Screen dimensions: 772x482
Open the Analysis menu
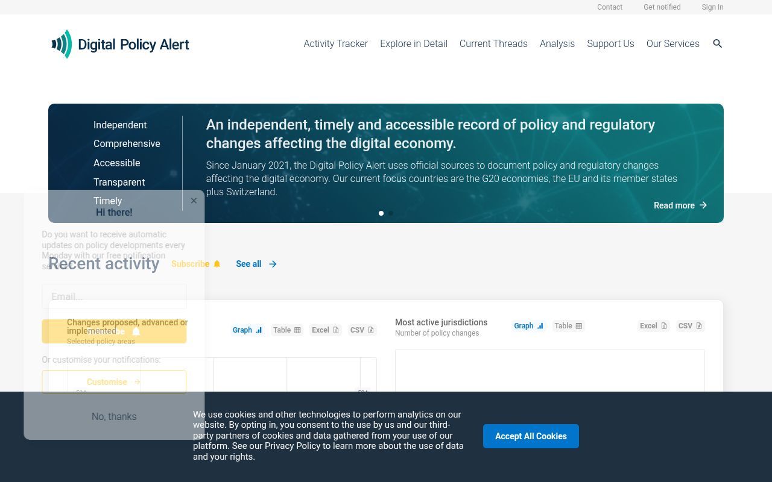point(557,43)
